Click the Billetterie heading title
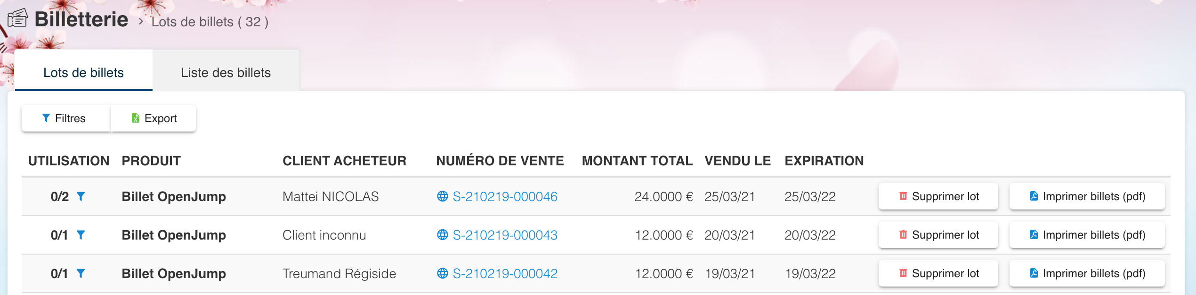 pyautogui.click(x=81, y=20)
